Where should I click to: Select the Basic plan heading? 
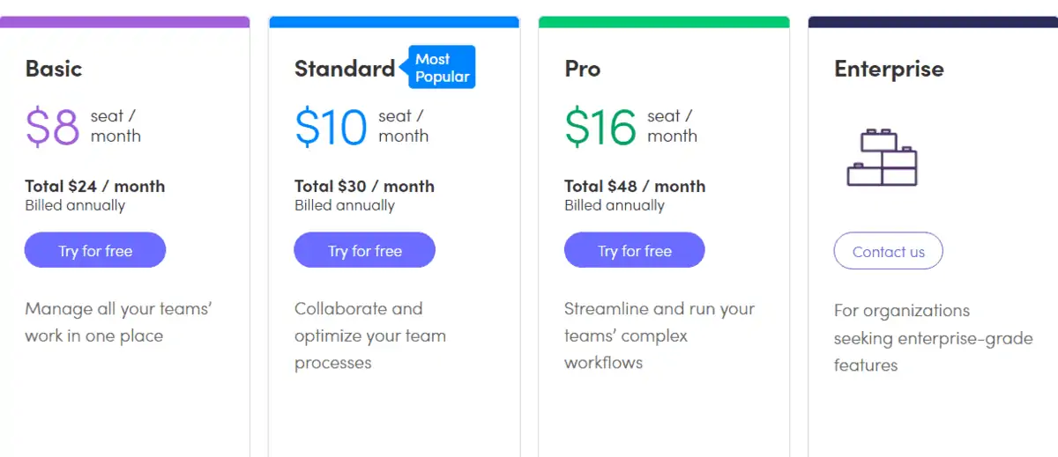click(54, 69)
